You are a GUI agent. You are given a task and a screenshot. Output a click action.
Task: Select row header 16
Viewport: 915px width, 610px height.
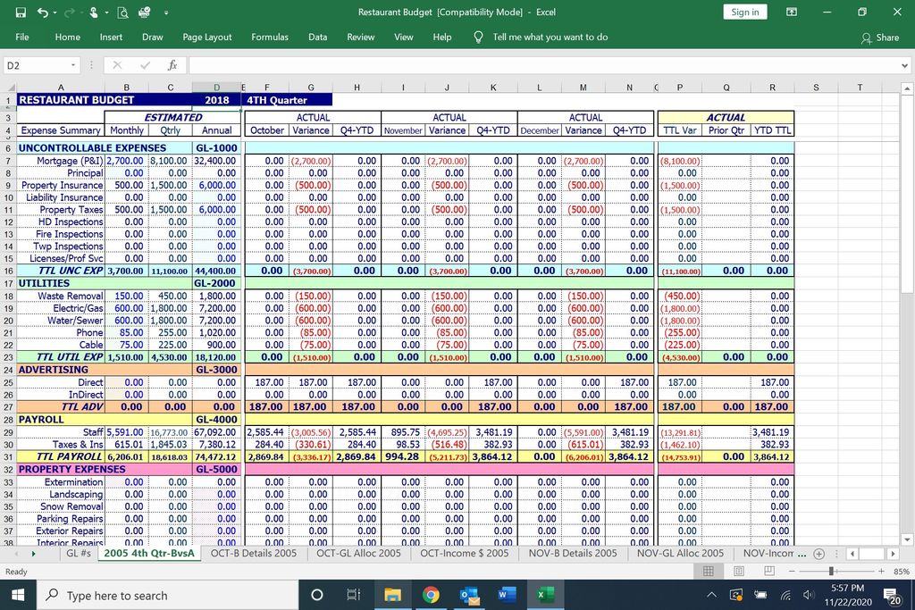pyautogui.click(x=8, y=271)
